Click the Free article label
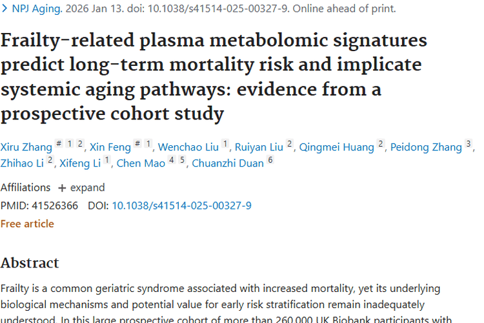484x323 pixels. (27, 224)
